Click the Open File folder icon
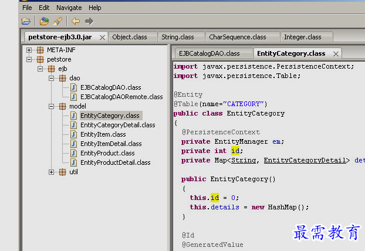Viewport: 365px width, 251px height. (26, 21)
